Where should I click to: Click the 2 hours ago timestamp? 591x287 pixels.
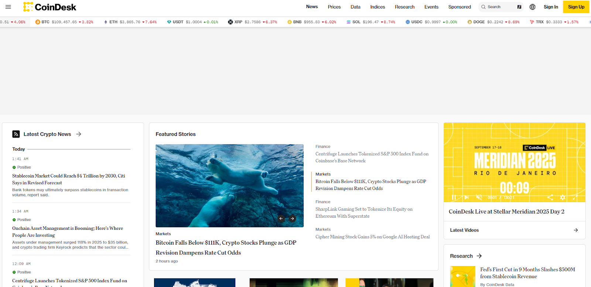[x=167, y=261]
